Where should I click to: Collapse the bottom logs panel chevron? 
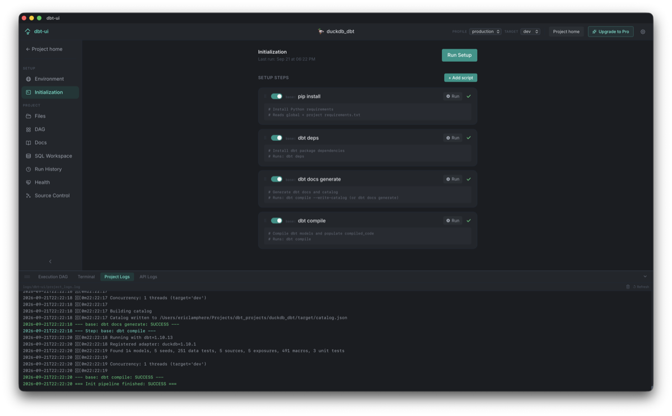pos(645,276)
